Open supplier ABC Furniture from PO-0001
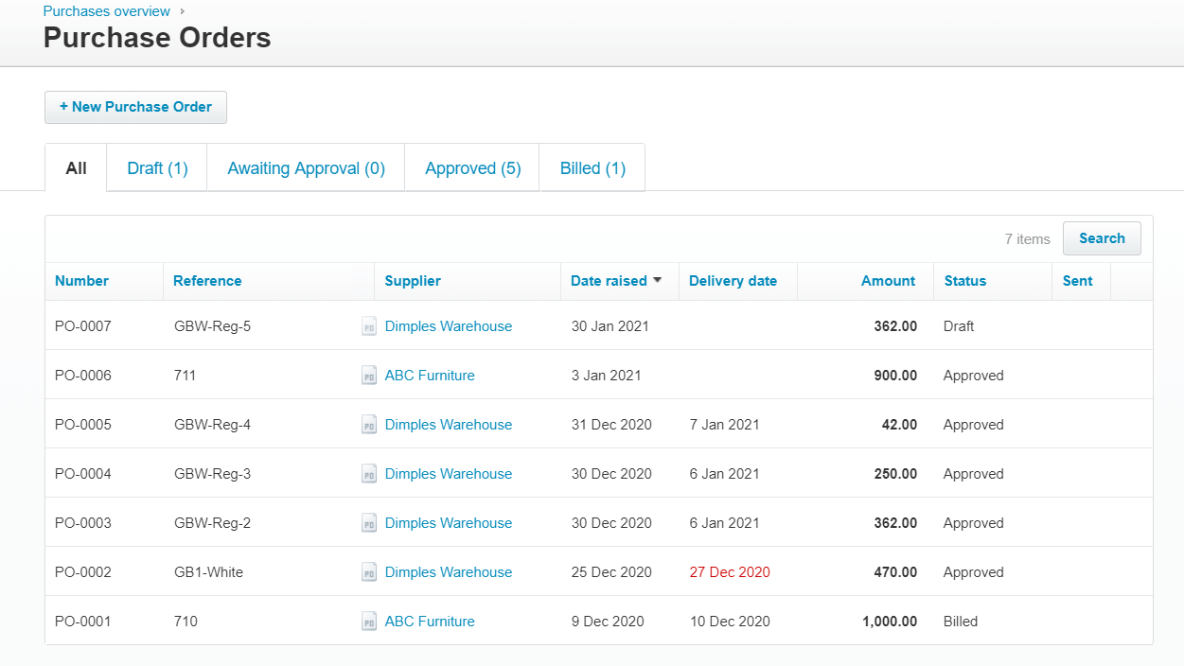 tap(429, 622)
